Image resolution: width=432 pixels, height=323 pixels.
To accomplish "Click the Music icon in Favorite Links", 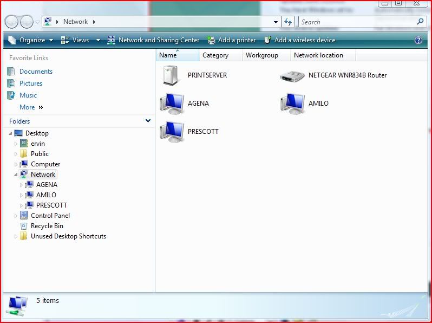I will point(11,95).
